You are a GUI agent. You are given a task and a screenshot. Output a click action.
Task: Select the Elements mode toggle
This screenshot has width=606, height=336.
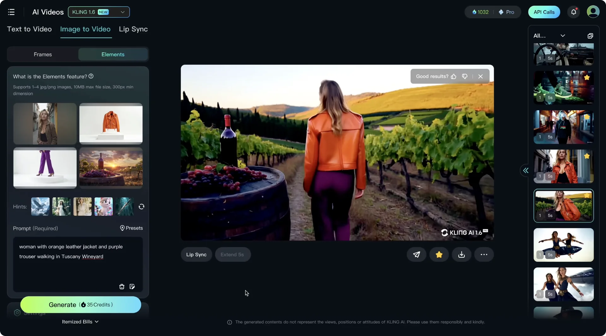(x=113, y=54)
